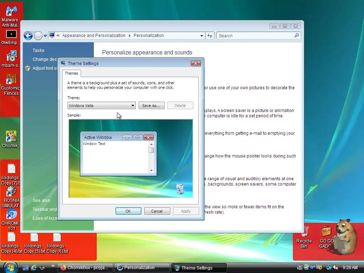Switch to Theme Settings taskbar button
The image size is (364, 273).
(x=199, y=268)
